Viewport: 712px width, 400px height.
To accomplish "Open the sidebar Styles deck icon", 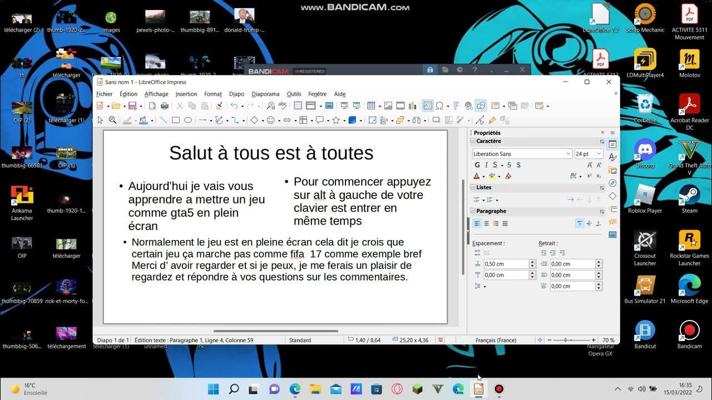I will 612,157.
